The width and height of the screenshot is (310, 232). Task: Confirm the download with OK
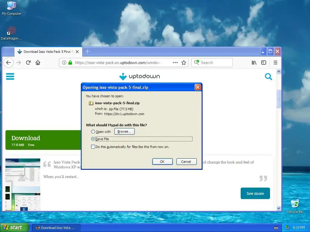[162, 162]
